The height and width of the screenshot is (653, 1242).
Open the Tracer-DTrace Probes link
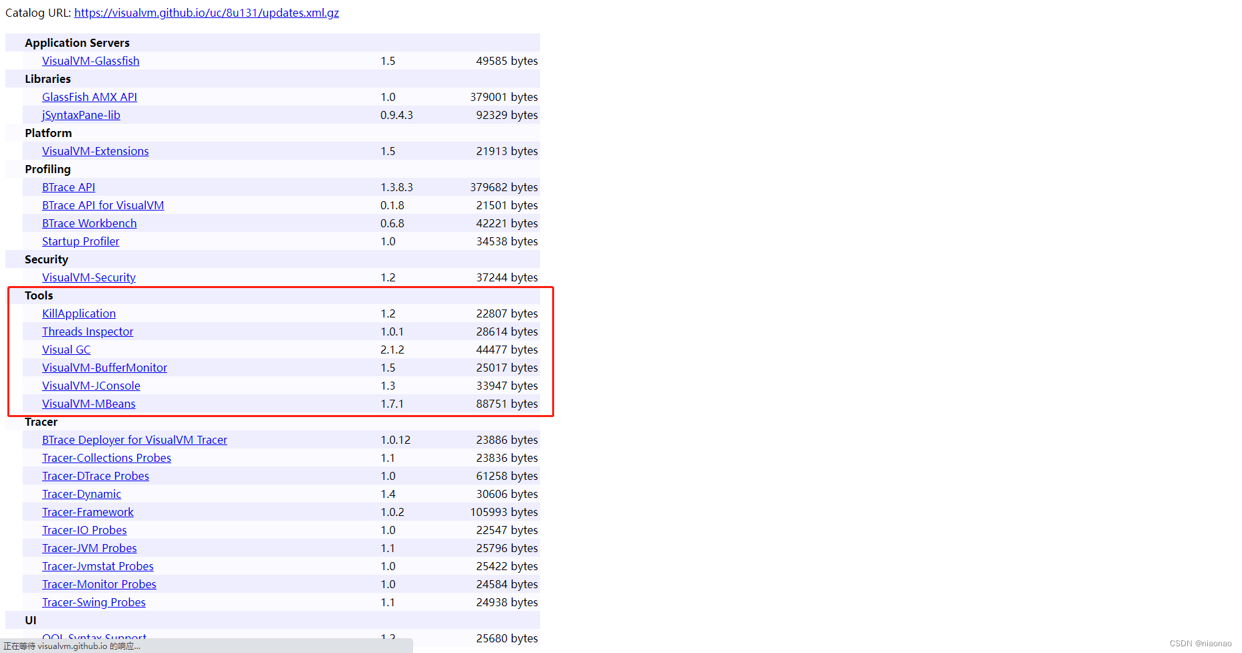[x=96, y=476]
